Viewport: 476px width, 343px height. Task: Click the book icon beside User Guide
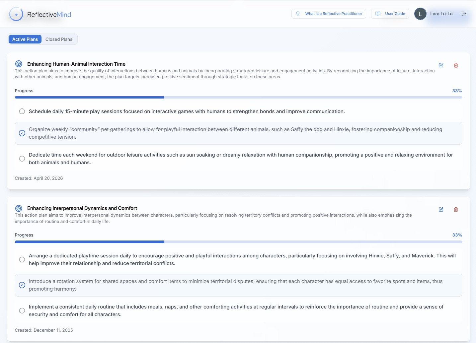pyautogui.click(x=378, y=14)
